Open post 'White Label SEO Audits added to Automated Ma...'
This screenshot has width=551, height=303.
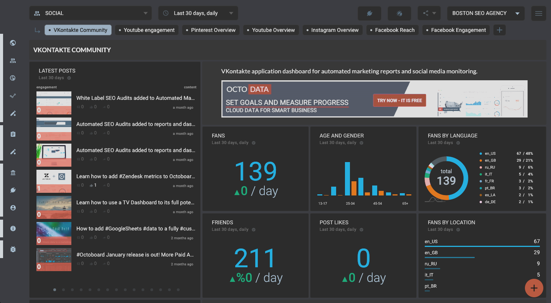135,98
